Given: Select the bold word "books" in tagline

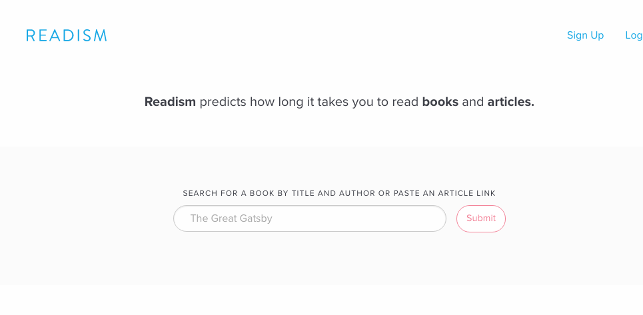Looking at the screenshot, I should [x=440, y=102].
